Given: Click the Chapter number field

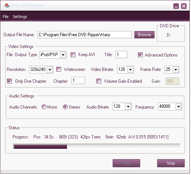Looking at the screenshot, I should coord(78,80).
